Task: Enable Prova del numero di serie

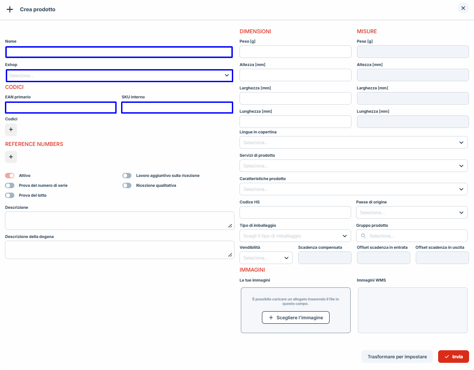Action: [x=10, y=185]
